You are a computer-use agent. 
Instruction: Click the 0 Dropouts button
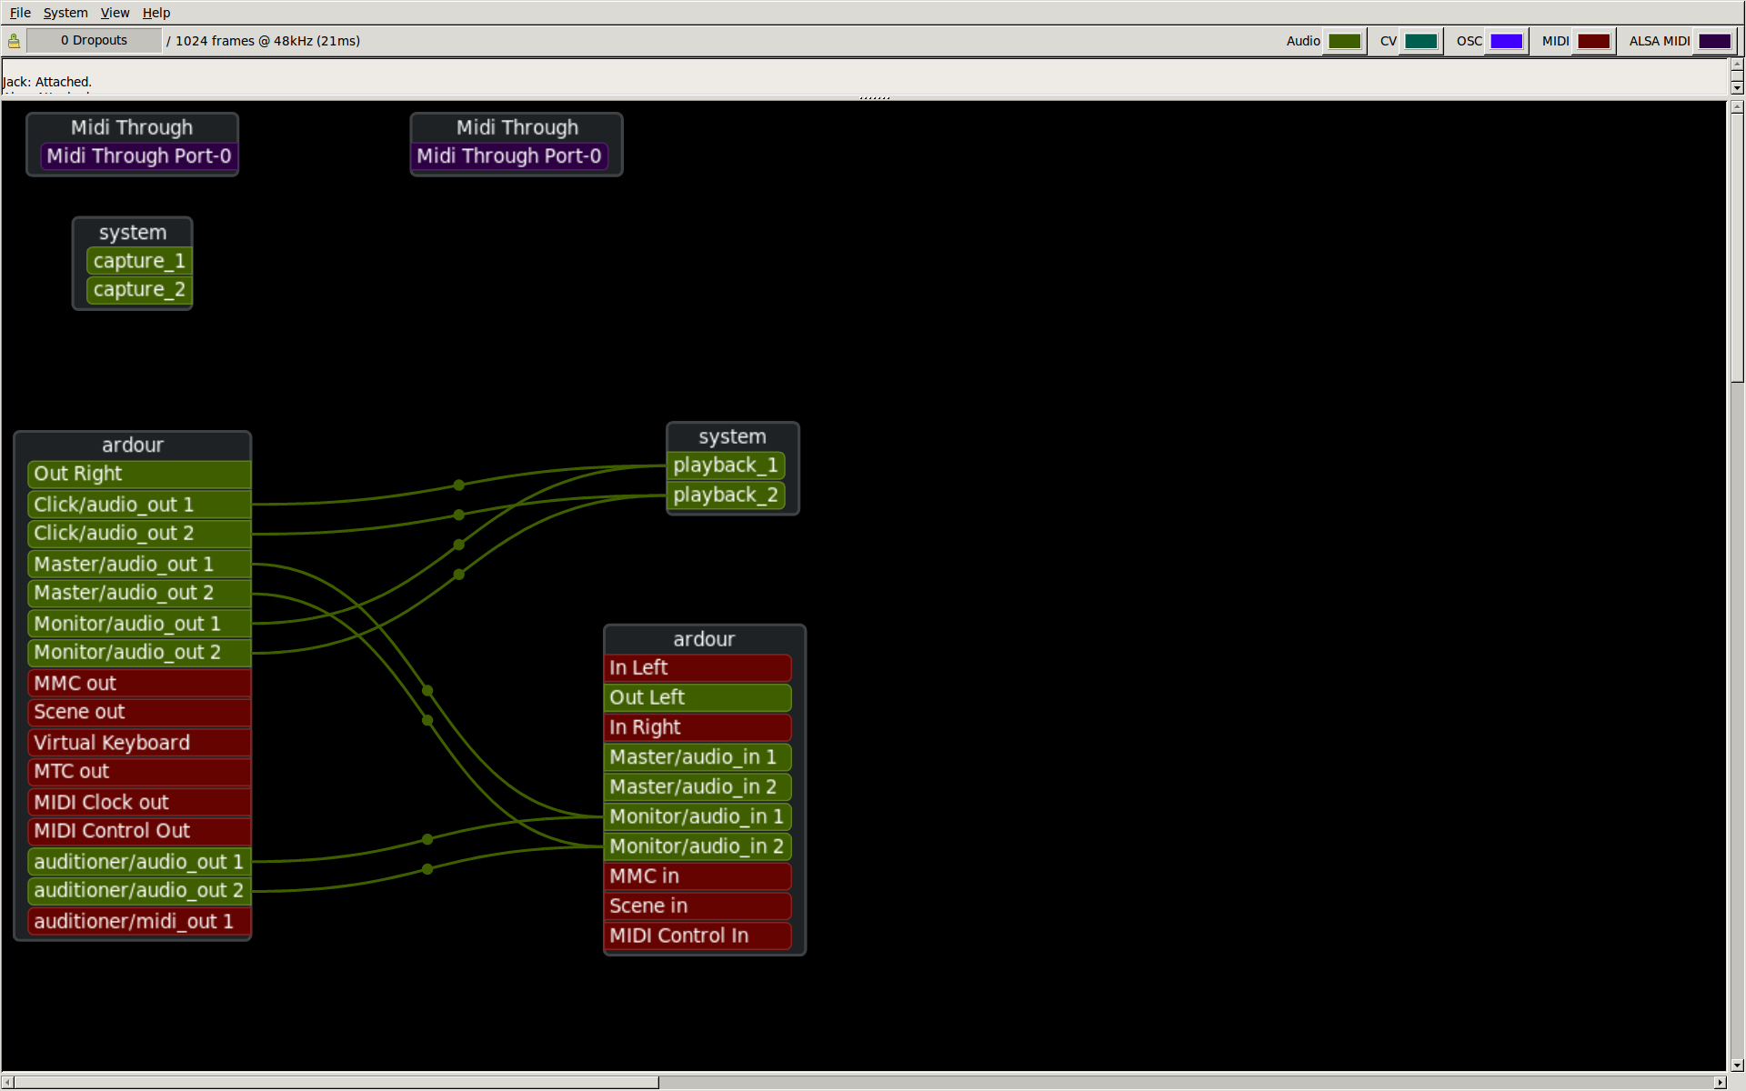pyautogui.click(x=95, y=41)
